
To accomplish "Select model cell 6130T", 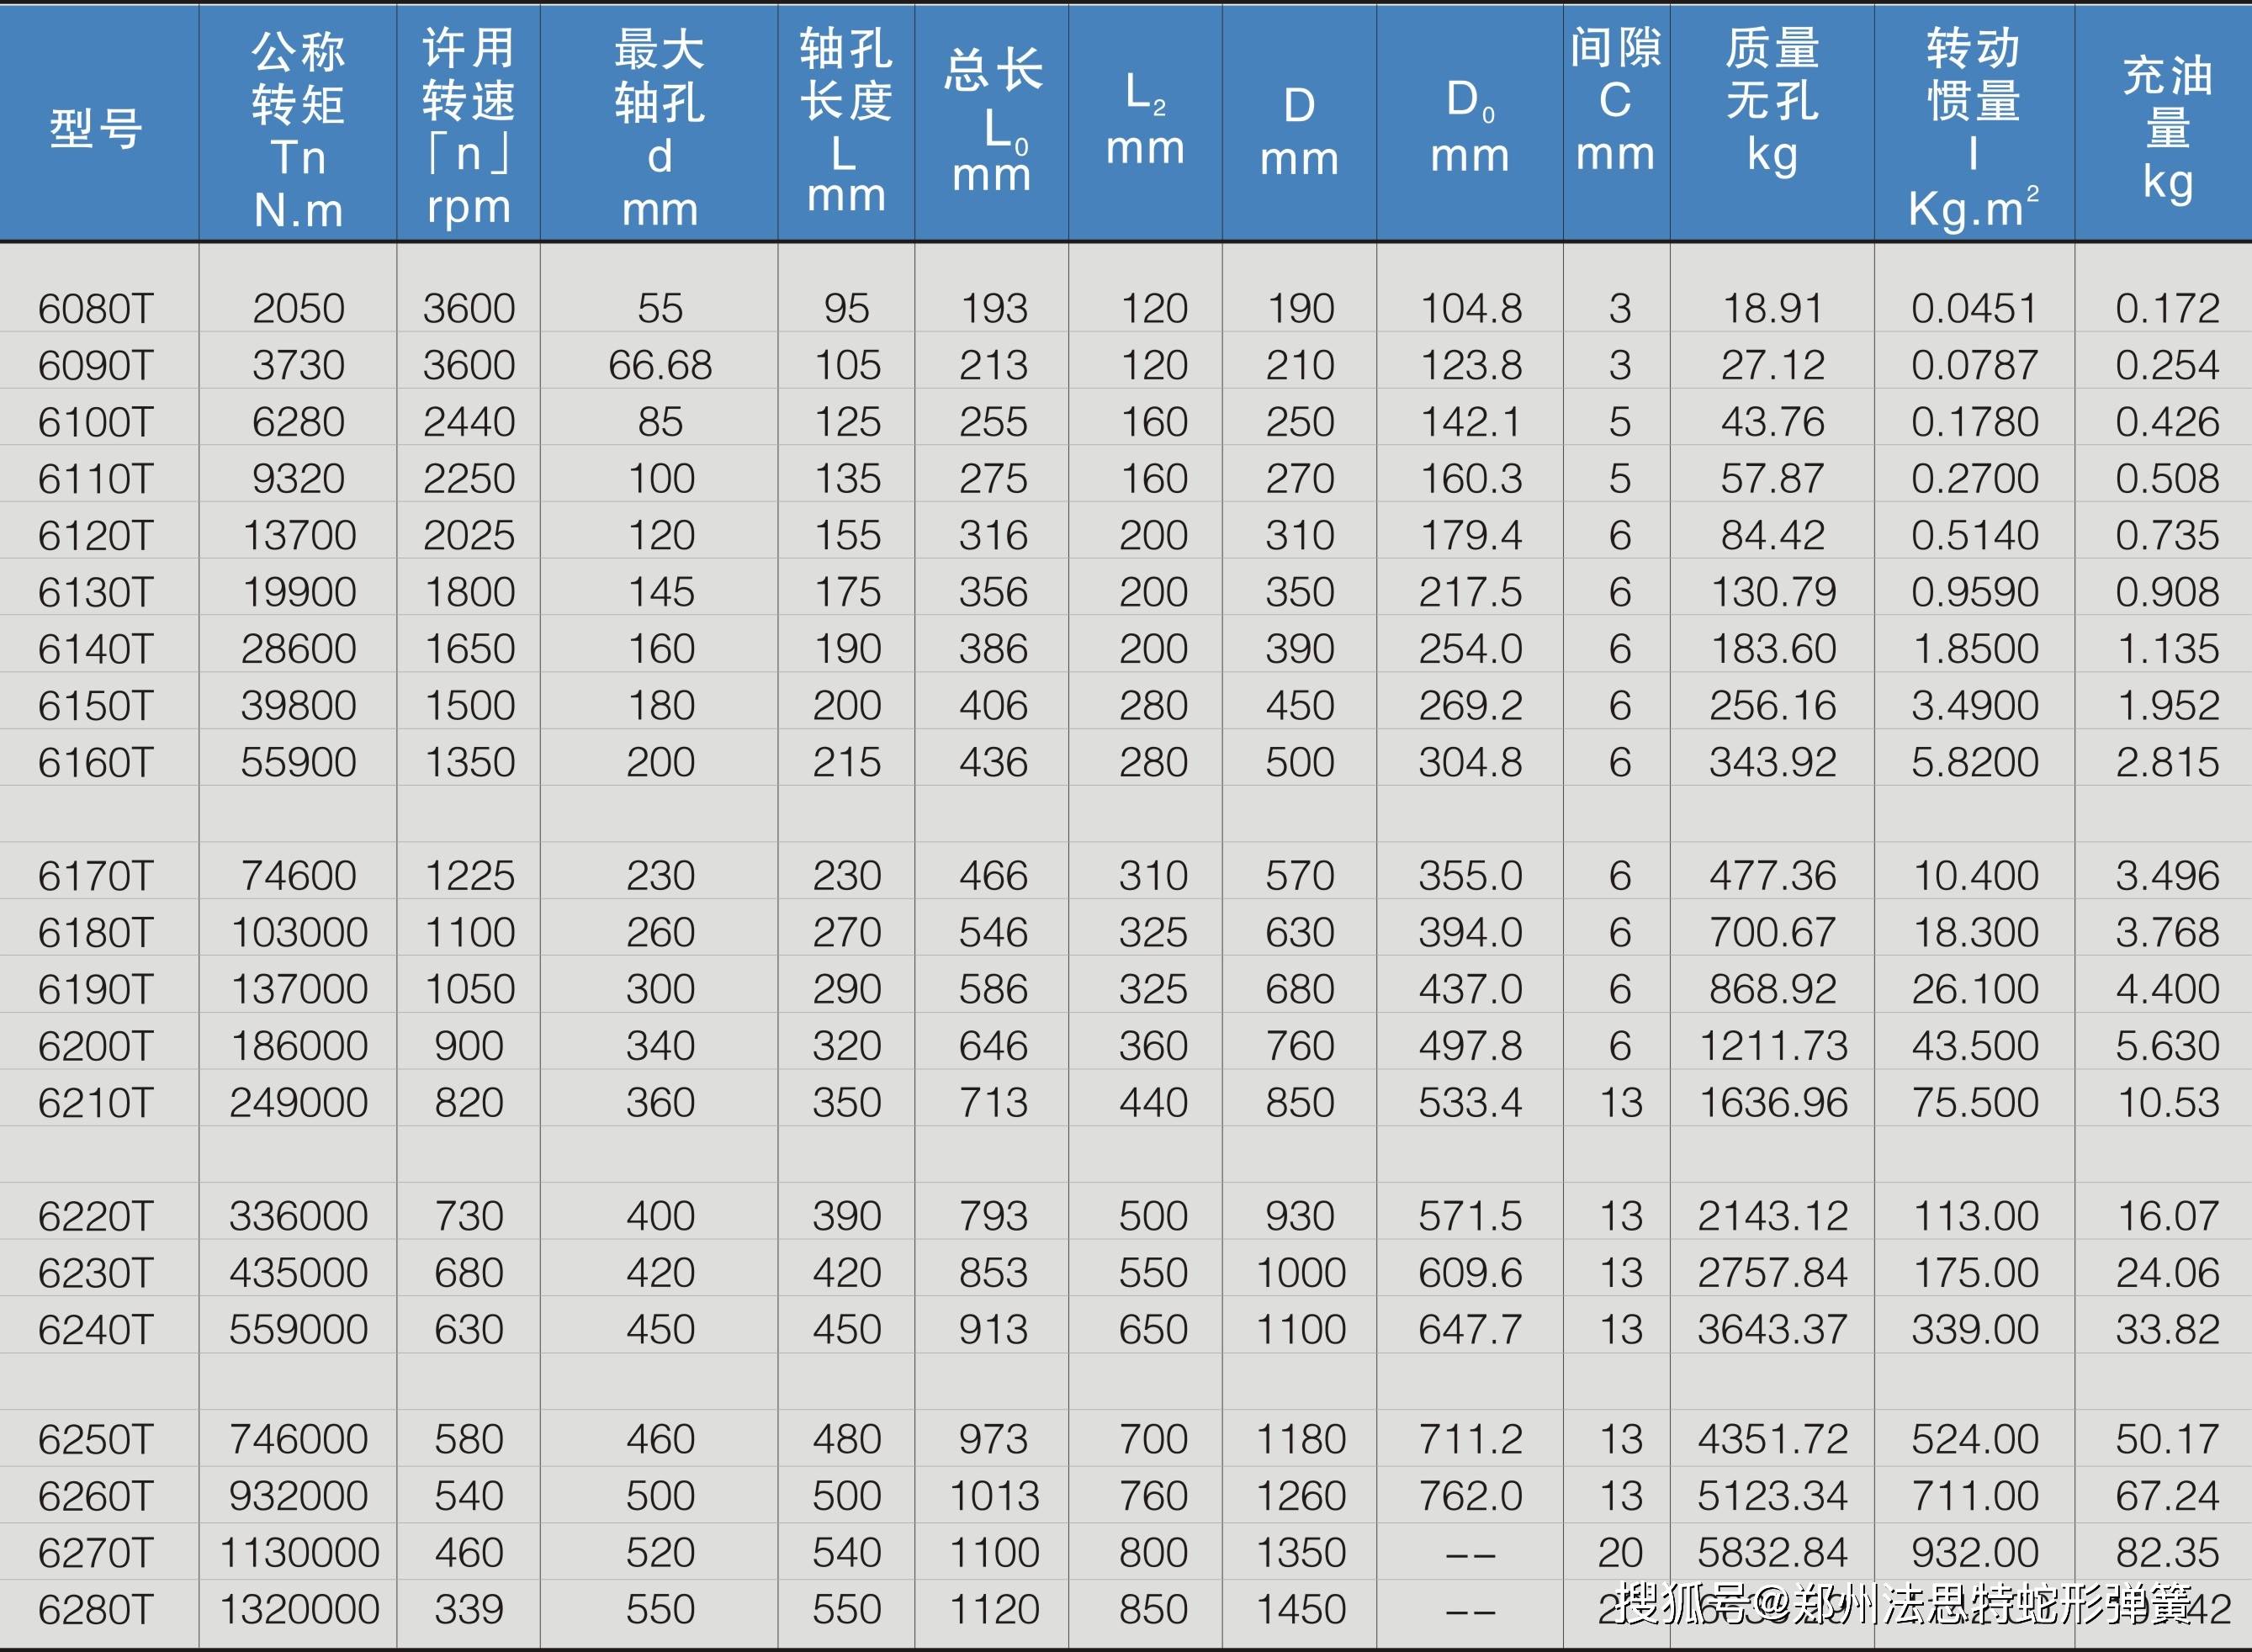I will (97, 593).
